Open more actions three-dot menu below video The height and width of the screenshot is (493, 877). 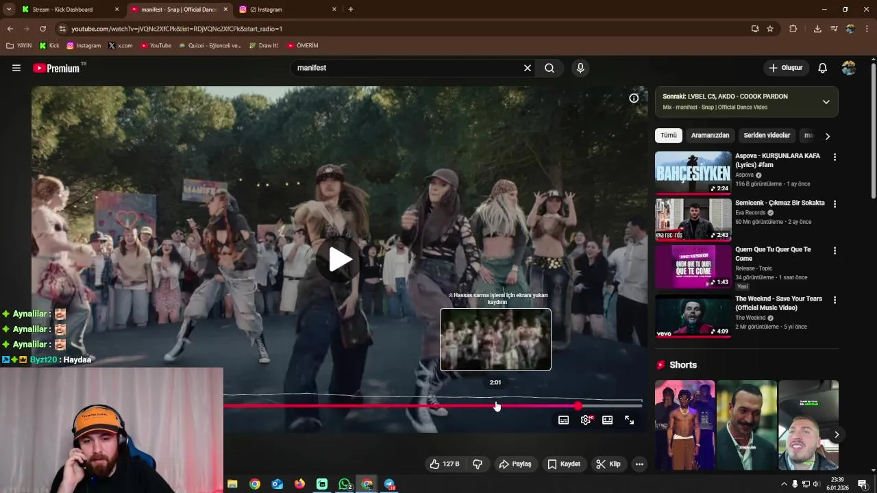[639, 464]
